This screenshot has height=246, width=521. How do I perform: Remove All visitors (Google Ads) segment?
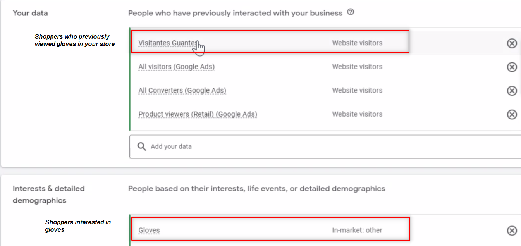pyautogui.click(x=512, y=67)
